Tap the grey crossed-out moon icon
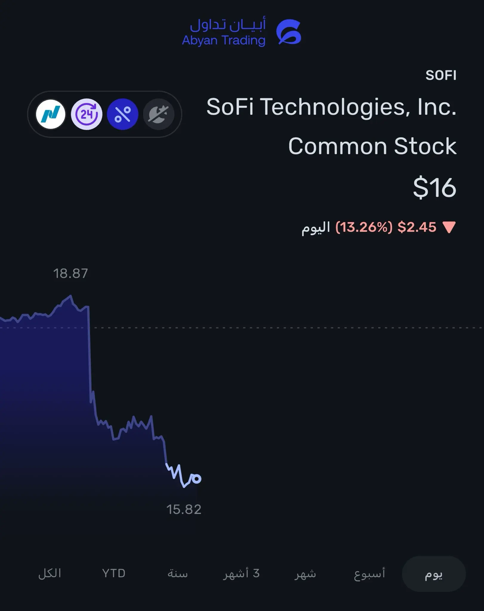Viewport: 484px width, 611px height. [159, 114]
